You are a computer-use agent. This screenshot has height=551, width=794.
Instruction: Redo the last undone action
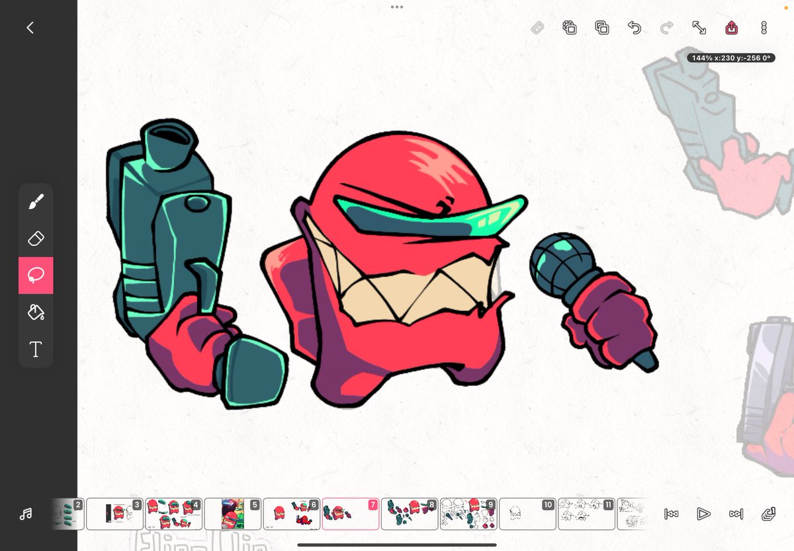pyautogui.click(x=666, y=28)
